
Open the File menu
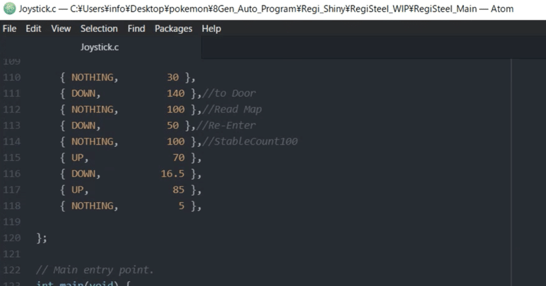[10, 29]
